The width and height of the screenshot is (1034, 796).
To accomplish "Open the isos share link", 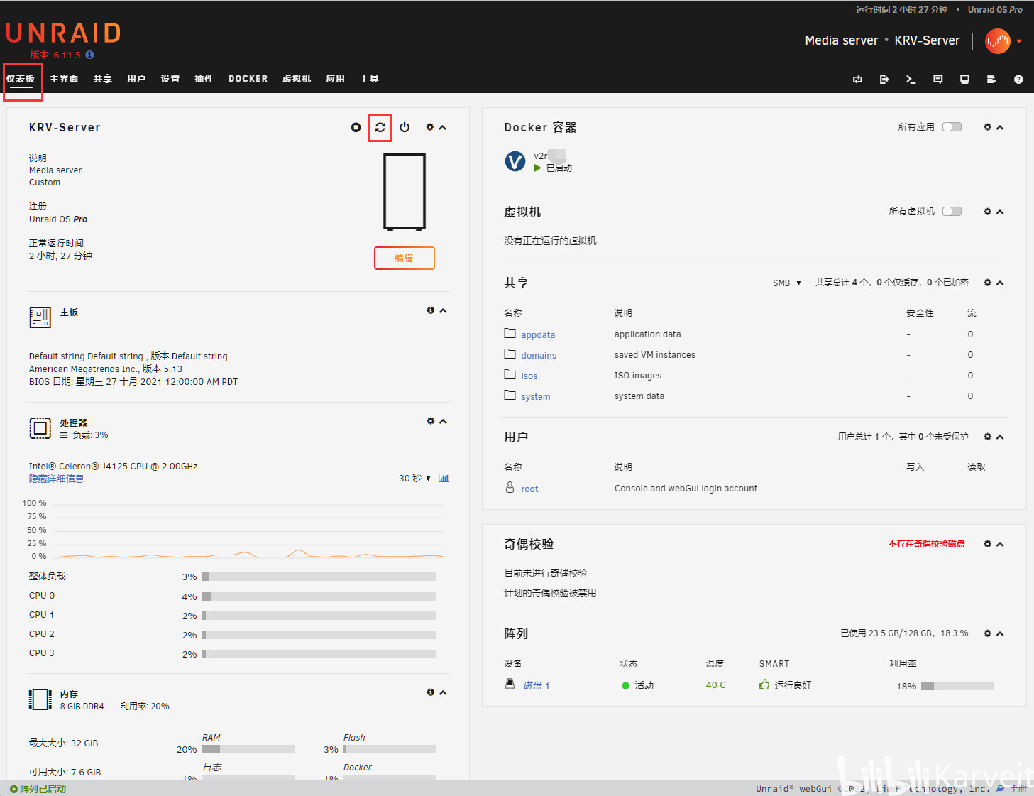I will [x=529, y=376].
